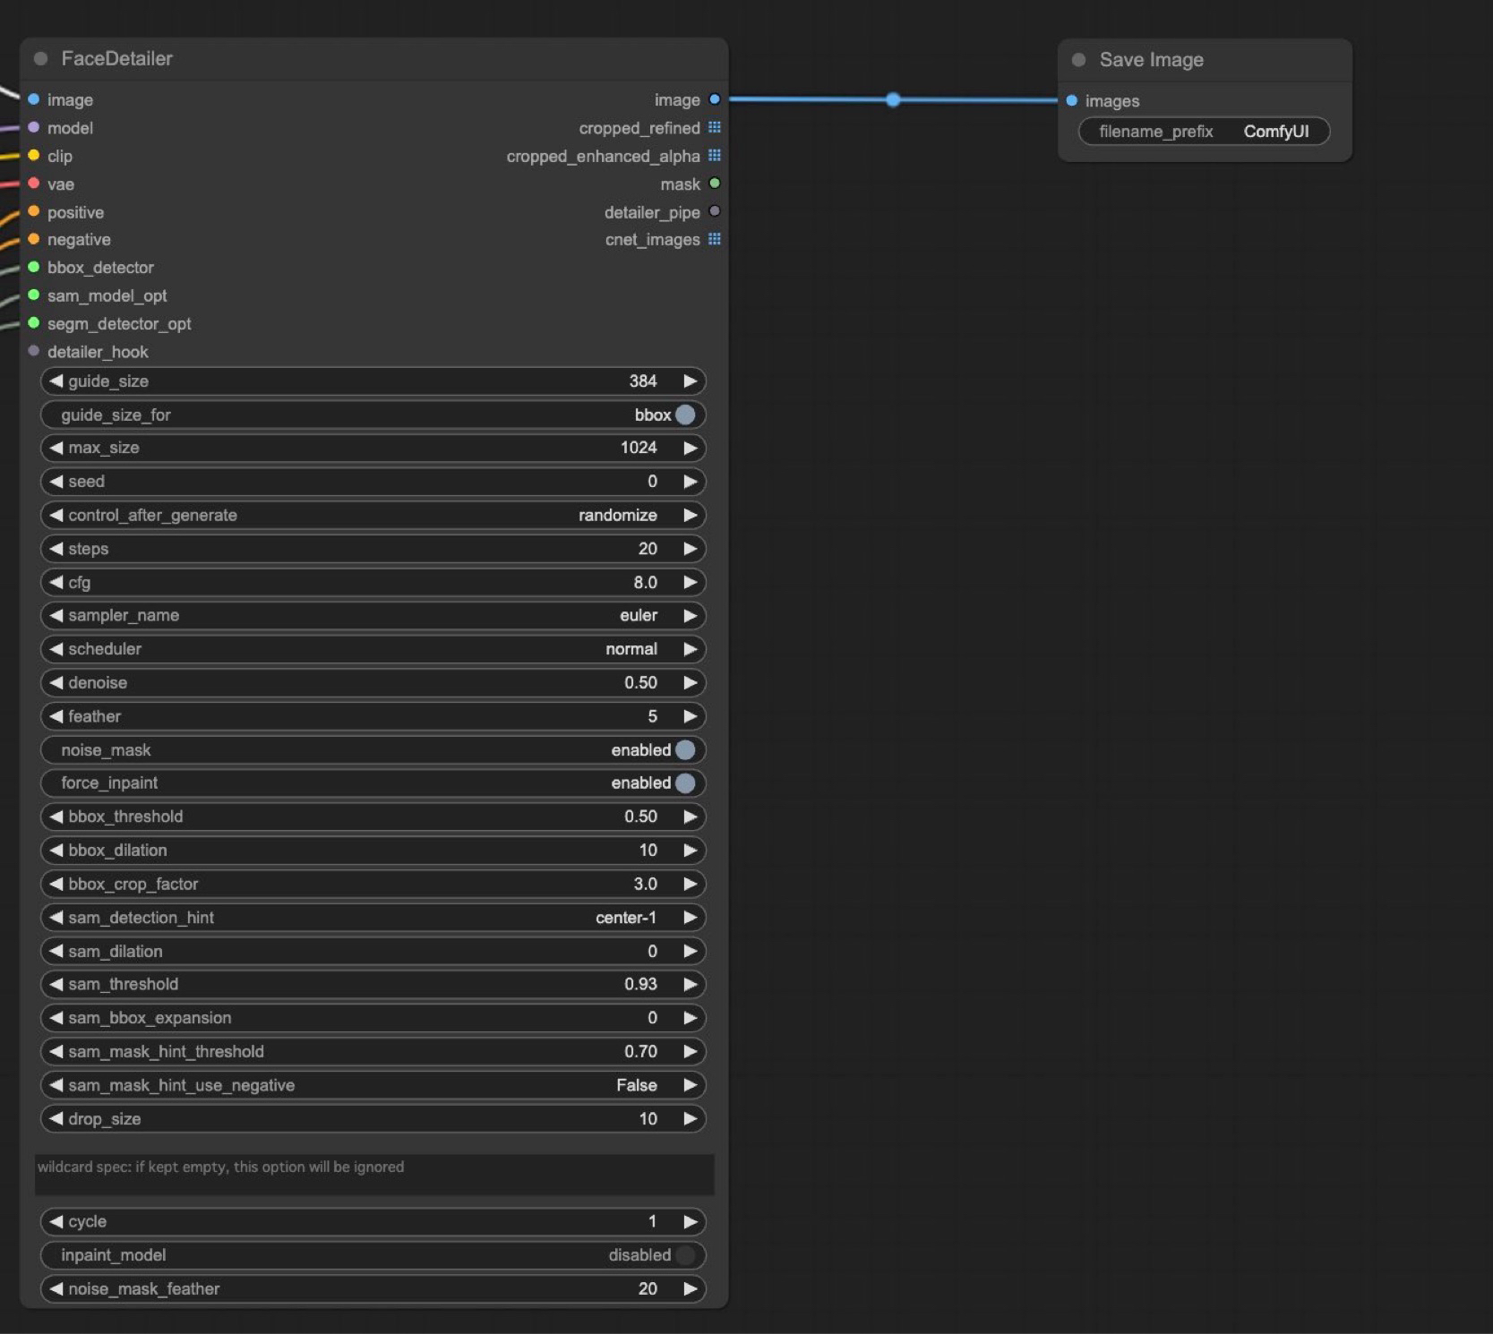Click the filename_prefix ComfyUI field
This screenshot has height=1334, width=1493.
coord(1204,132)
